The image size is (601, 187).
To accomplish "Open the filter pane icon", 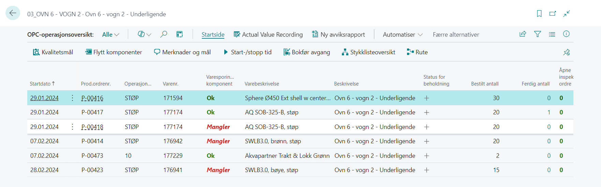I will tap(538, 34).
